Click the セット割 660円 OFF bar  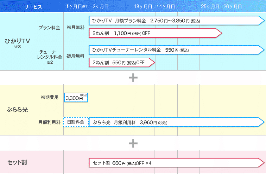coord(177,163)
